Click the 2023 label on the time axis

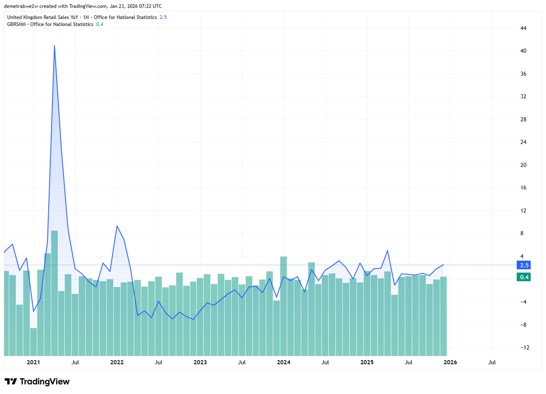coord(200,362)
